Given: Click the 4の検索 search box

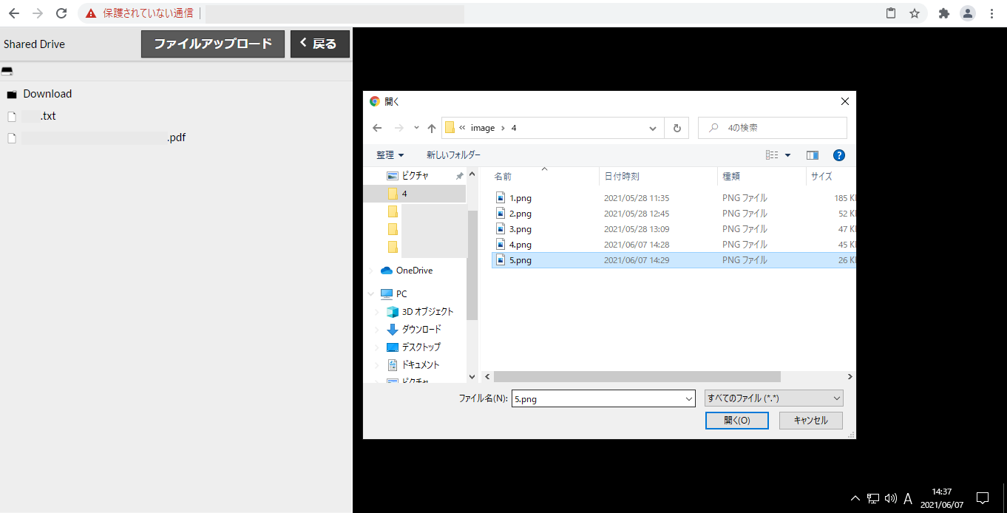Looking at the screenshot, I should click(773, 128).
